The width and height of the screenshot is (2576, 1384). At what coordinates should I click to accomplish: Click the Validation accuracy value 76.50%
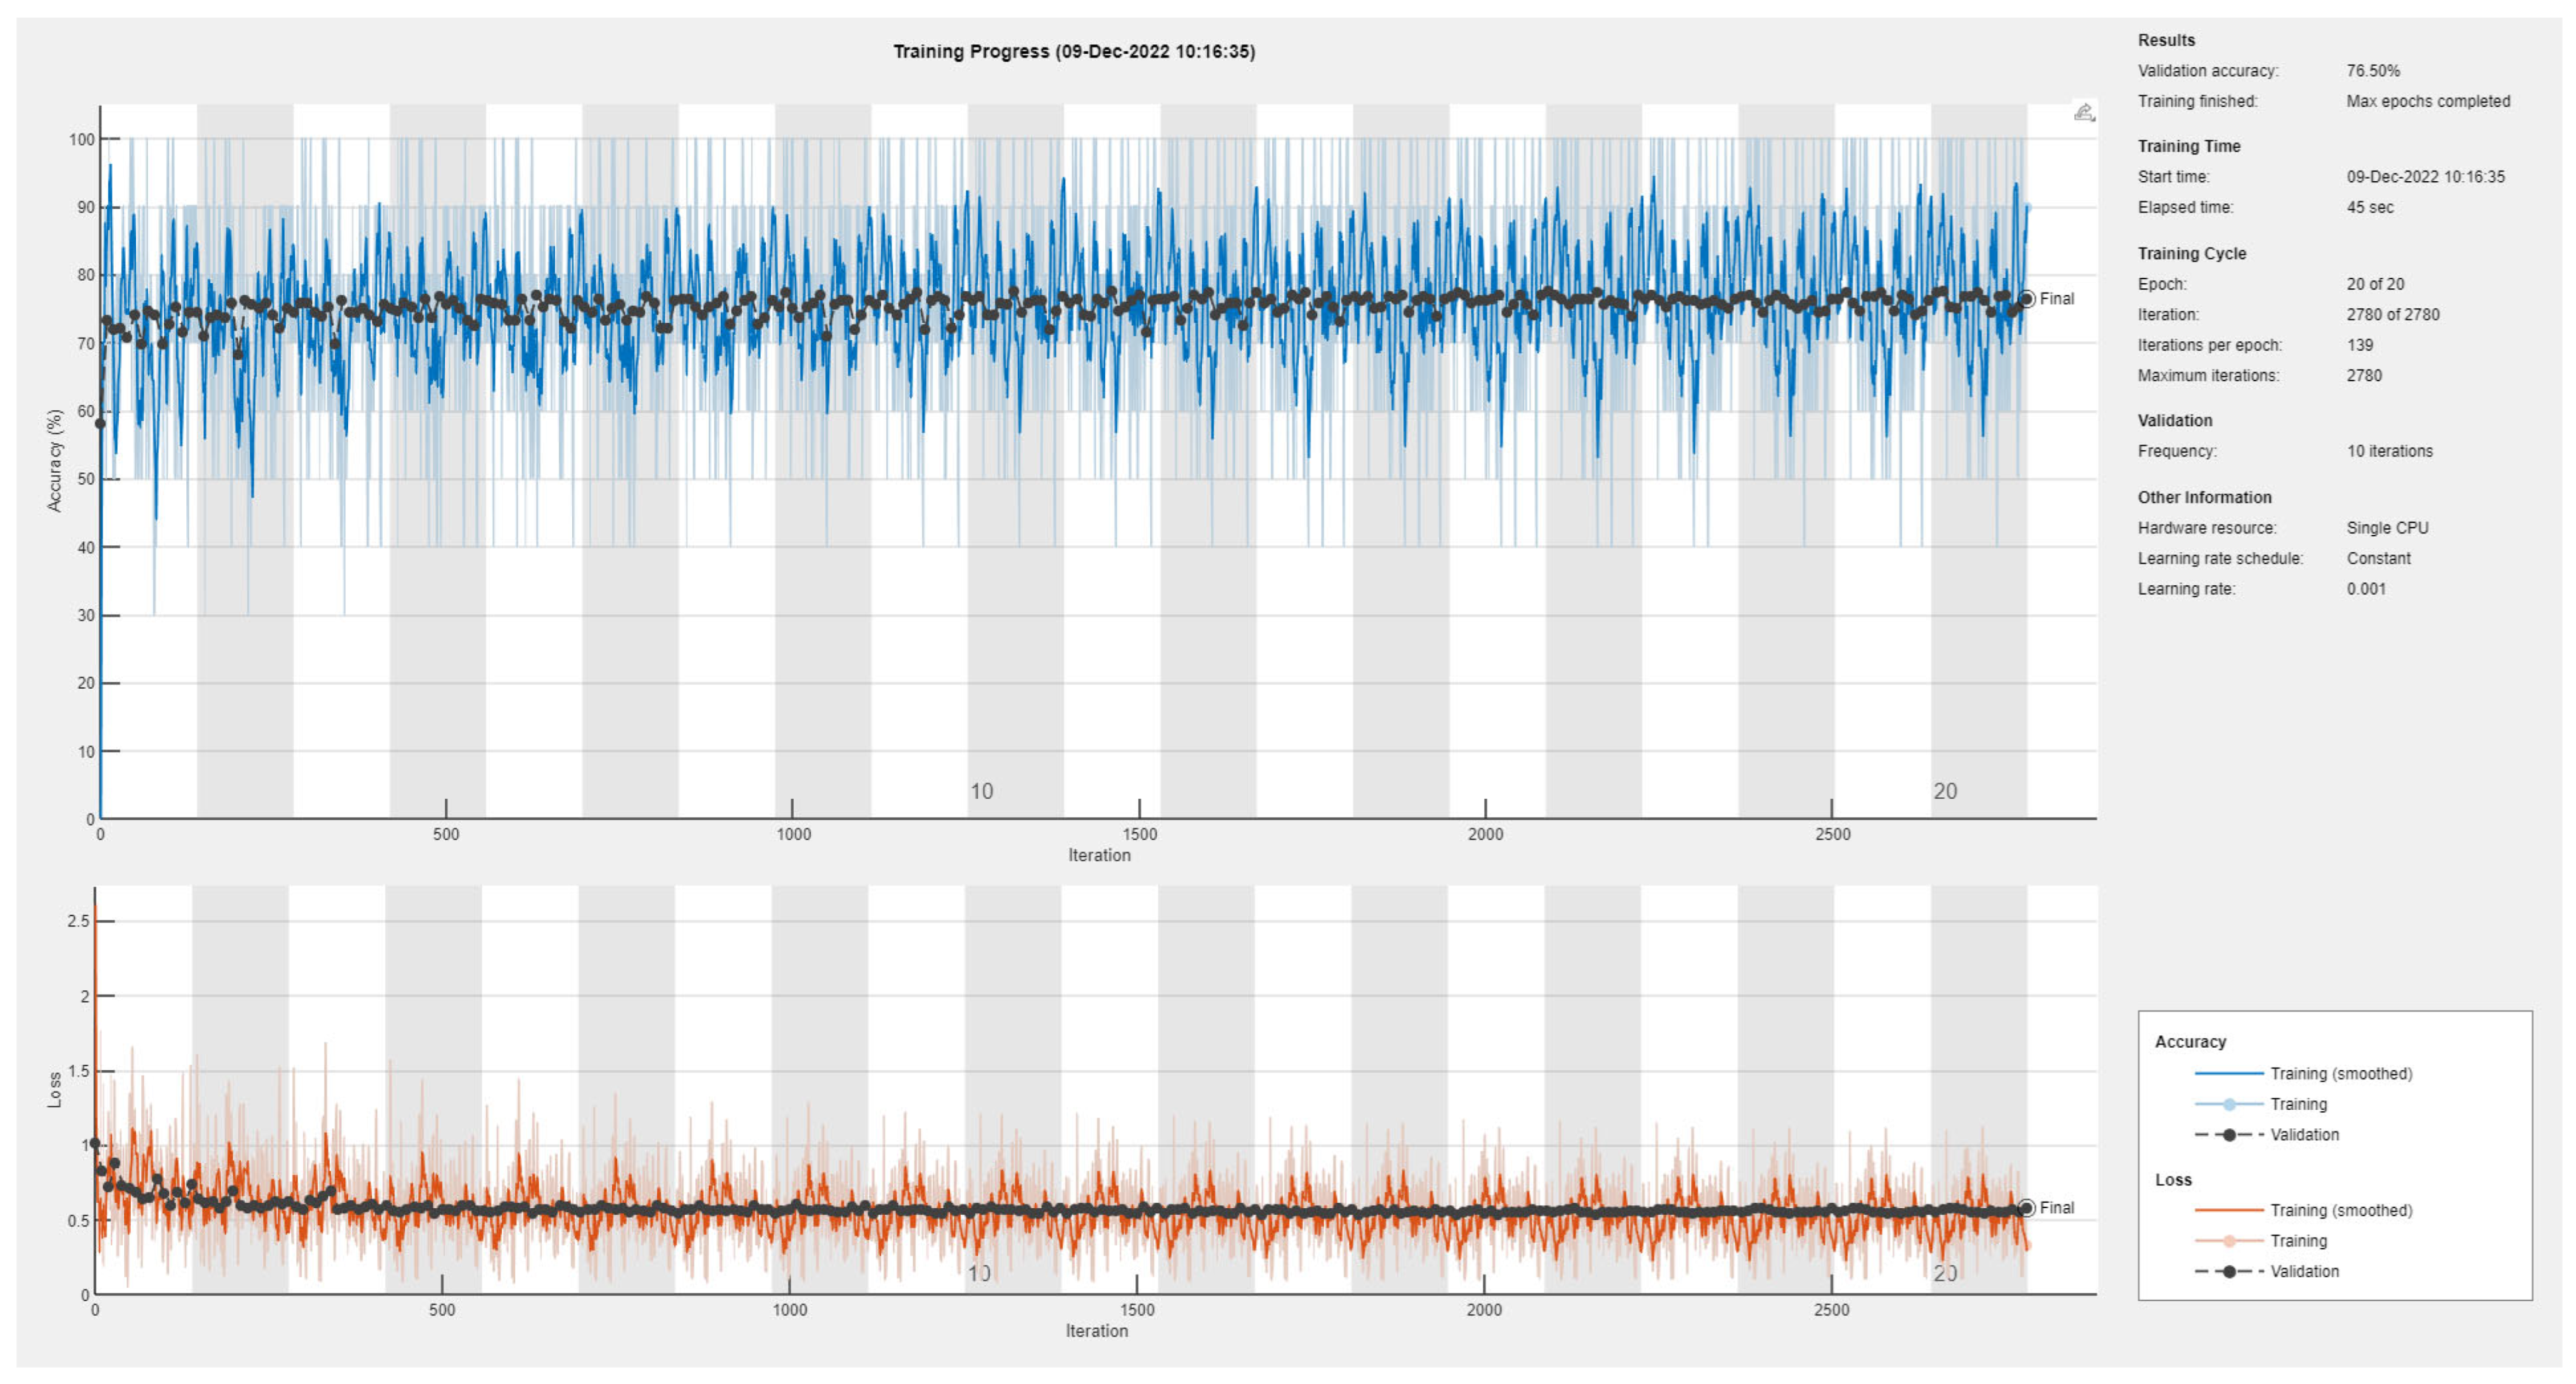click(2373, 71)
